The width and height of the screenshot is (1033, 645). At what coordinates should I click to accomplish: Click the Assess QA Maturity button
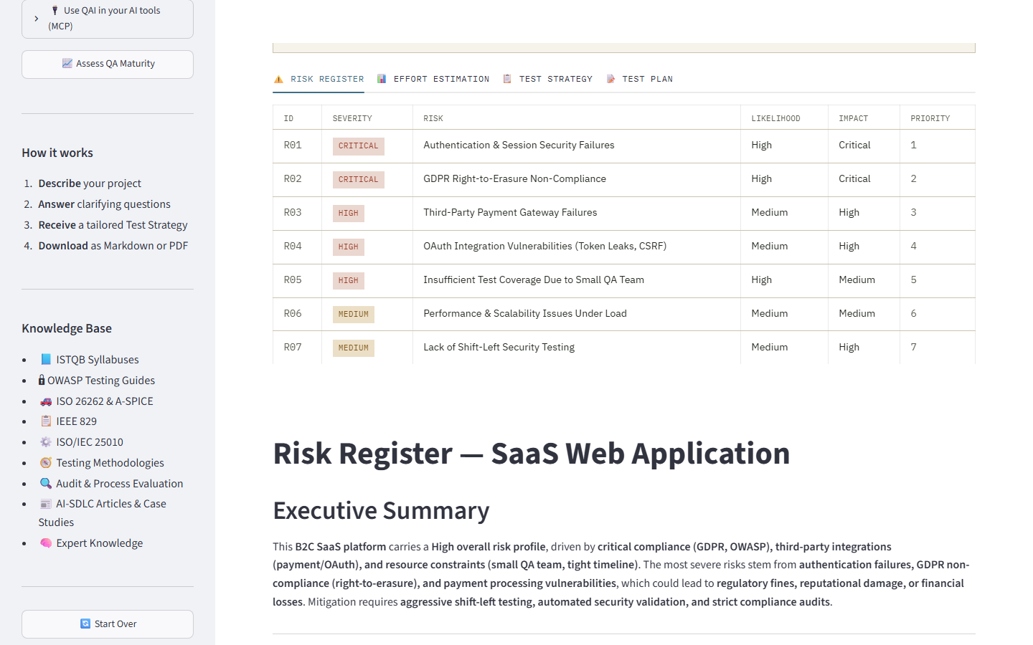(108, 64)
